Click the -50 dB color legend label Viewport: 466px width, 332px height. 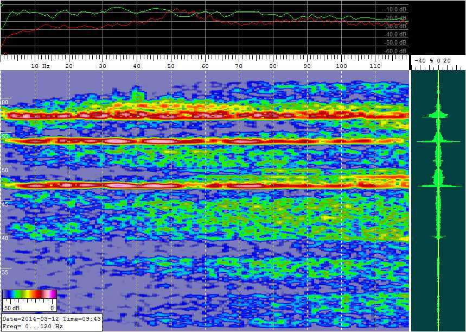11,308
